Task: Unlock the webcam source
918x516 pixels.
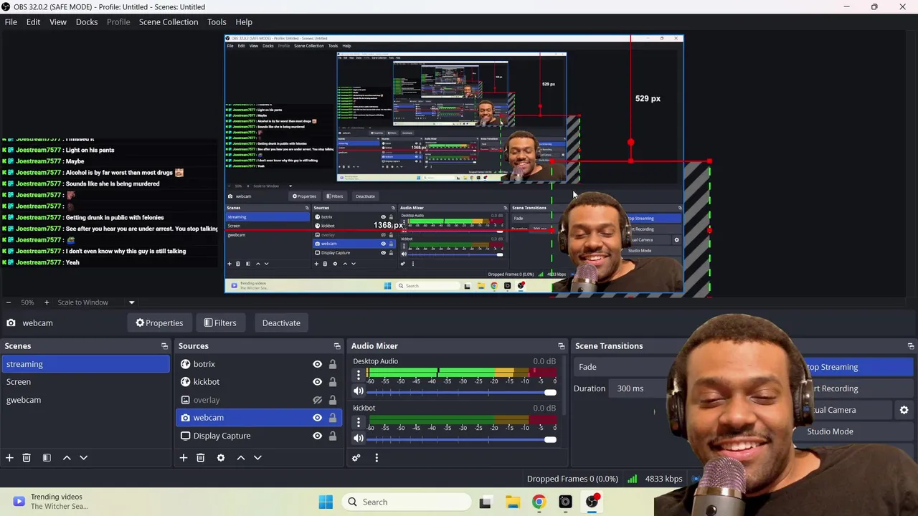Action: [x=333, y=418]
